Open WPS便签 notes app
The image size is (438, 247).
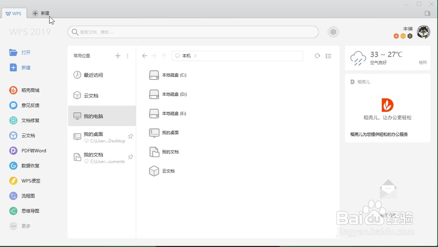click(x=25, y=181)
